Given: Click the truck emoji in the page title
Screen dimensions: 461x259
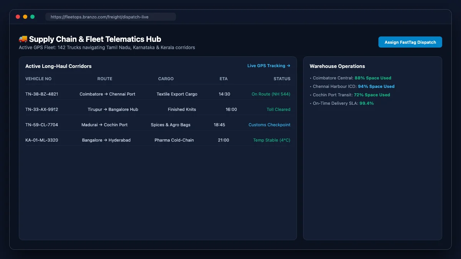Looking at the screenshot, I should tap(23, 39).
